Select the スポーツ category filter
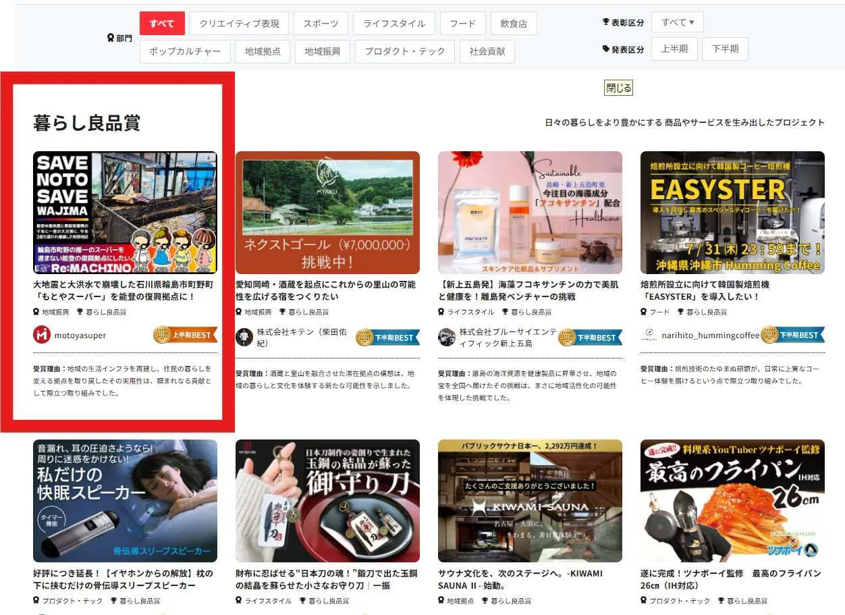 (x=321, y=23)
